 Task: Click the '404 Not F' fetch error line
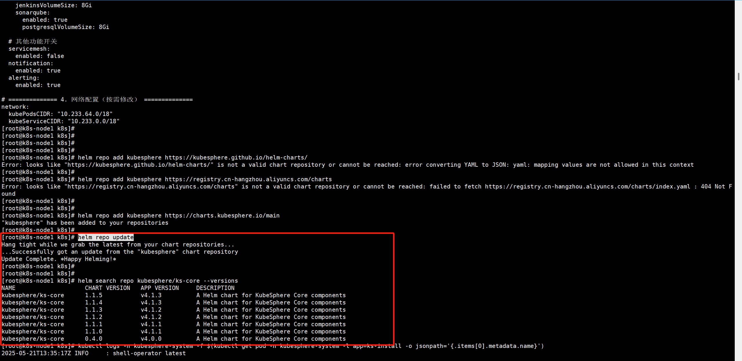pyautogui.click(x=367, y=186)
